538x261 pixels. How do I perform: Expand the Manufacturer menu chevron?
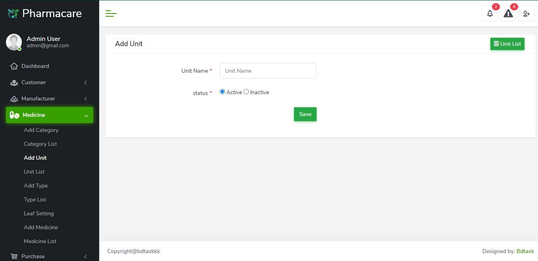(85, 99)
